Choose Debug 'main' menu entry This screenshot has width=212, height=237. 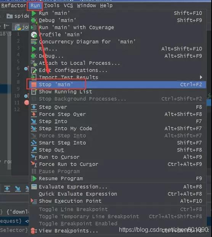[117, 20]
